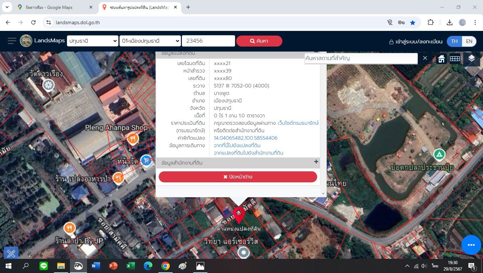Viewport: 483px width, 273px height.
Task: Open the Windows notification center icon
Action: (x=472, y=266)
